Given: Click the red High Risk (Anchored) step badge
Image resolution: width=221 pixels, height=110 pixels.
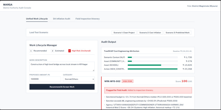Looking at the screenshot, I should click(69, 51).
